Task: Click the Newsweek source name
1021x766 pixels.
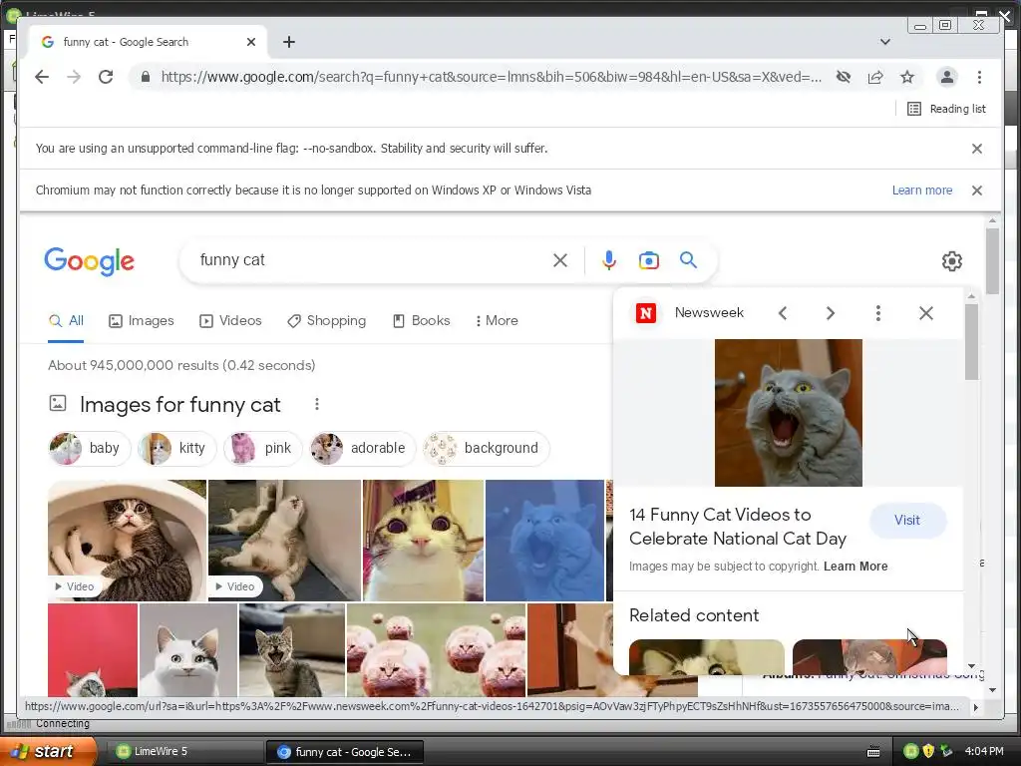Action: (709, 312)
